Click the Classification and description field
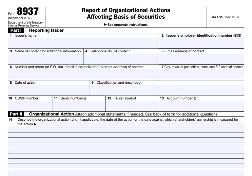This screenshot has width=252, height=176. [167, 90]
